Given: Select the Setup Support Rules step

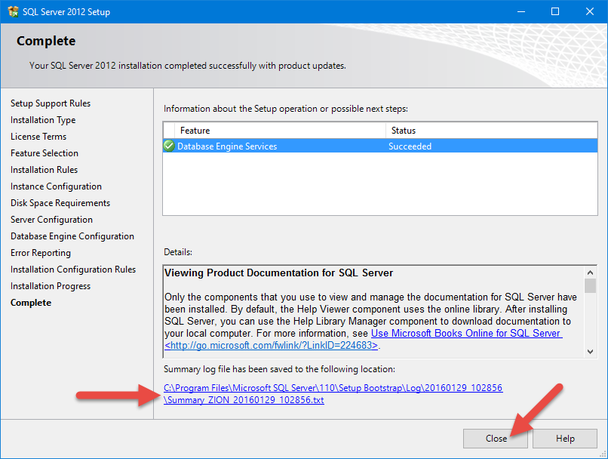Looking at the screenshot, I should [x=51, y=103].
